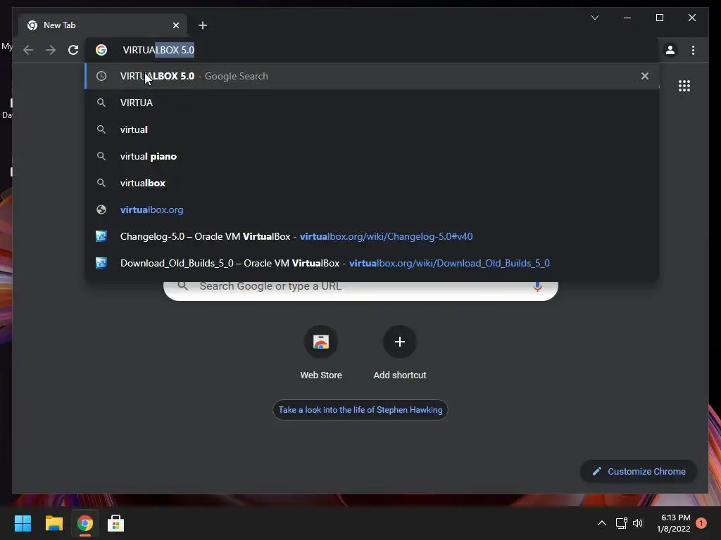721x540 pixels.
Task: Click the network tray icon
Action: tap(621, 523)
